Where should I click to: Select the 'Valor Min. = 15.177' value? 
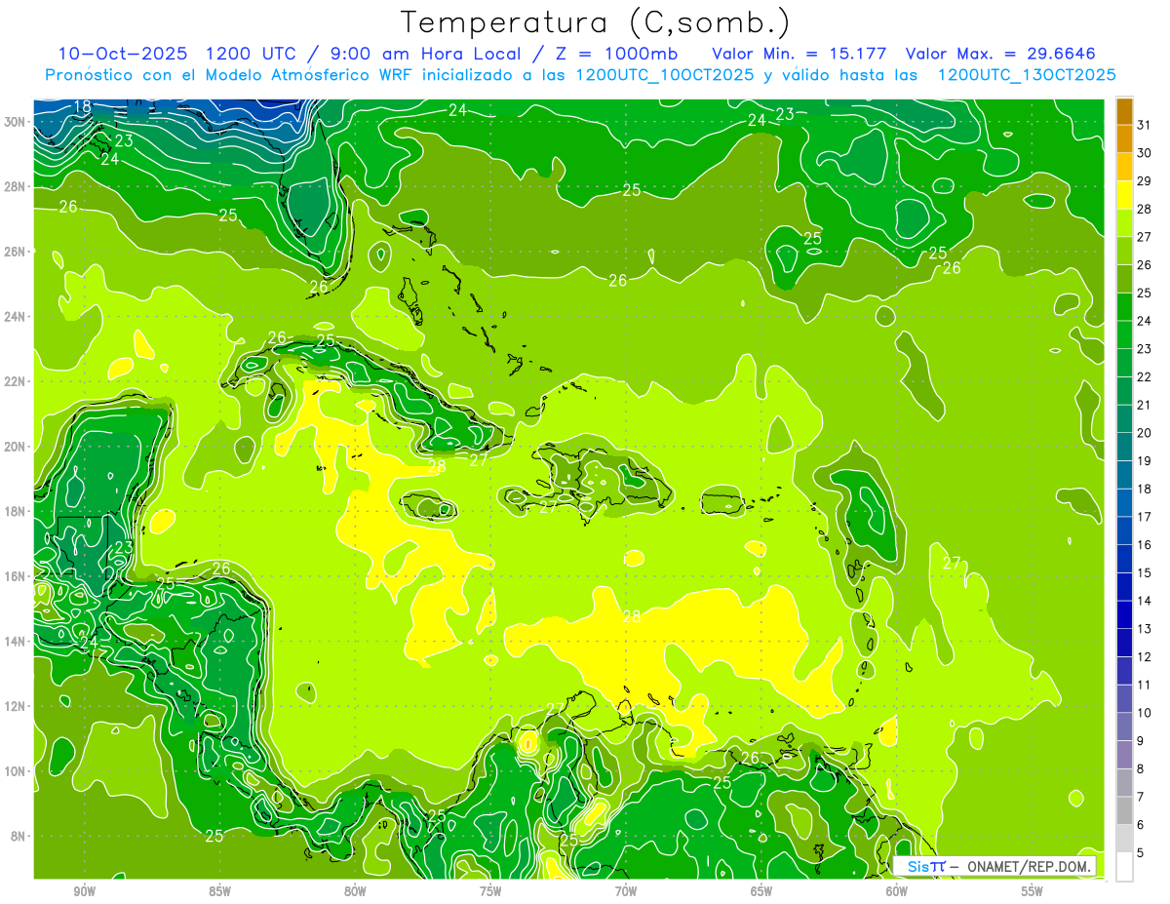801,54
